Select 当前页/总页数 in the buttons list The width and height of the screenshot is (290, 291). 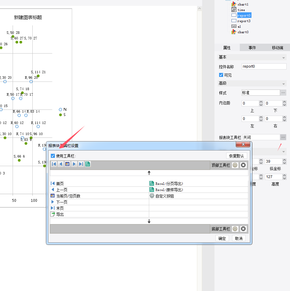coord(100,196)
